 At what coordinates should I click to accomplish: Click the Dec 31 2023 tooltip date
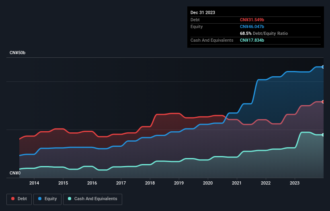203,12
